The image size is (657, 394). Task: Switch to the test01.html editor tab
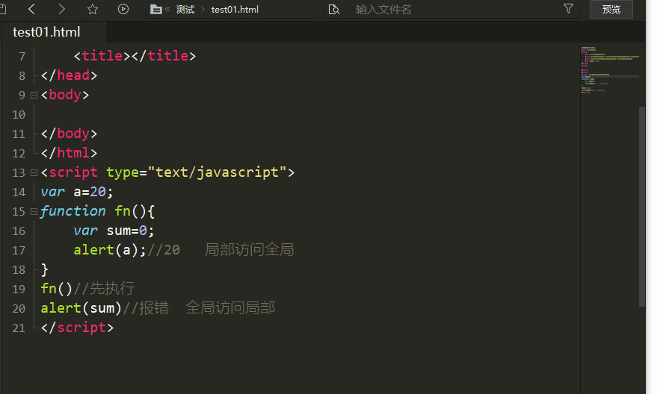click(54, 32)
